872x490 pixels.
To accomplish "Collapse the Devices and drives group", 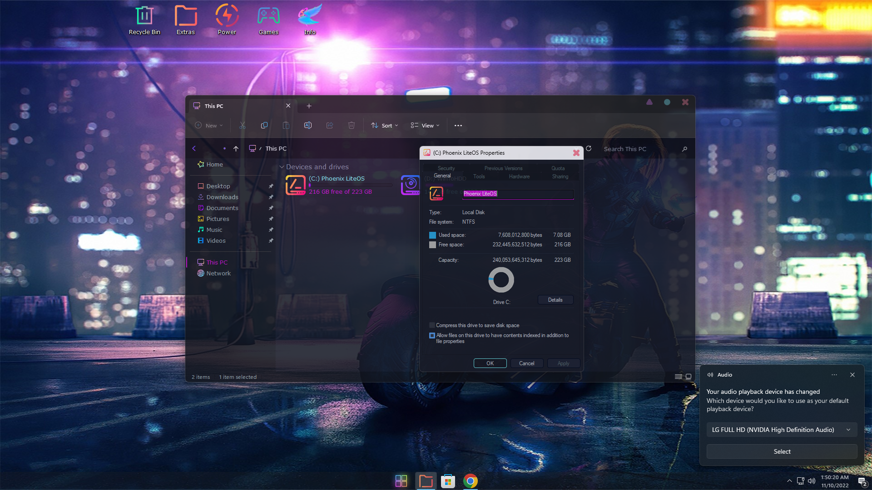I will pos(282,167).
